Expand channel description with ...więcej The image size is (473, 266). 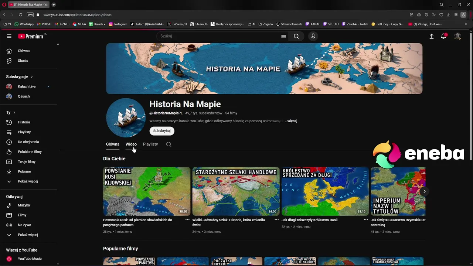pyautogui.click(x=291, y=121)
